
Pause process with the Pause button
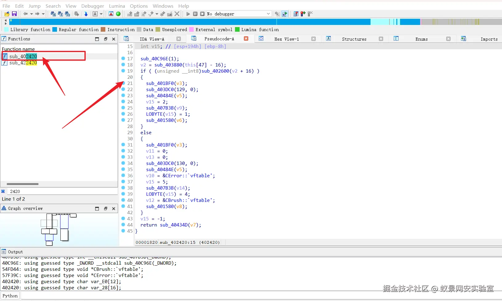(x=195, y=14)
